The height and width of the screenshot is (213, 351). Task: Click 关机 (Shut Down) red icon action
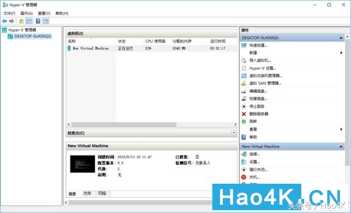[254, 177]
